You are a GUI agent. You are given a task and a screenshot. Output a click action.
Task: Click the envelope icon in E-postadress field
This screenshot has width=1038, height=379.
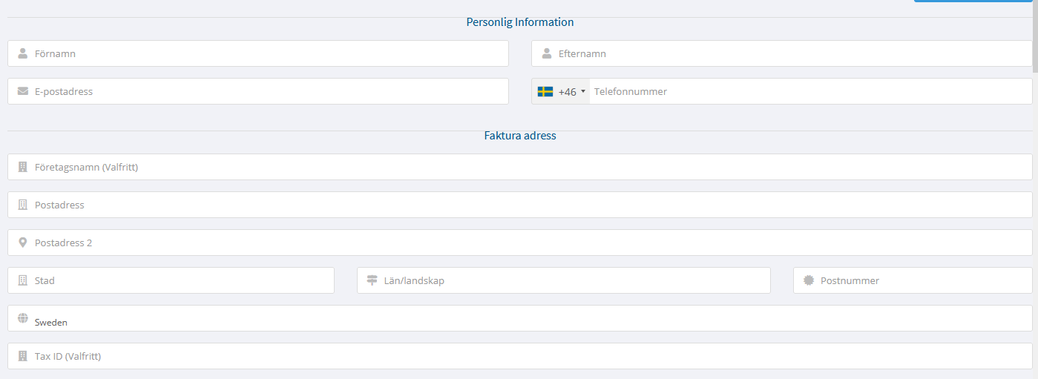coord(23,91)
